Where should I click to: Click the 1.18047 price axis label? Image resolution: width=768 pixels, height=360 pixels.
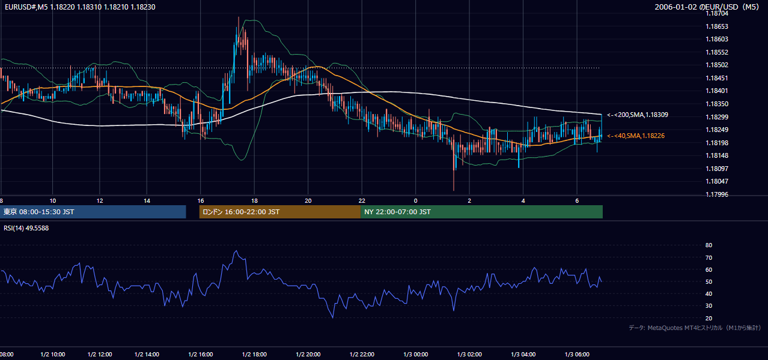[717, 181]
